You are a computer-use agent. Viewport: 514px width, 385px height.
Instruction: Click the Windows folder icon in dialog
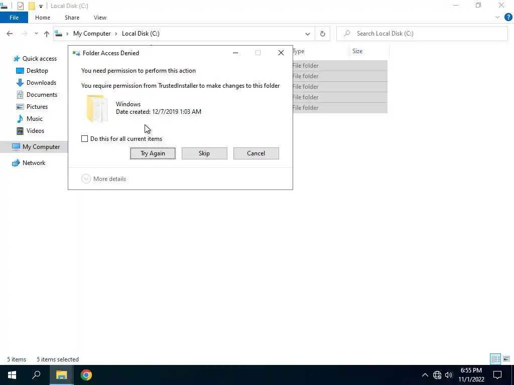(x=96, y=108)
